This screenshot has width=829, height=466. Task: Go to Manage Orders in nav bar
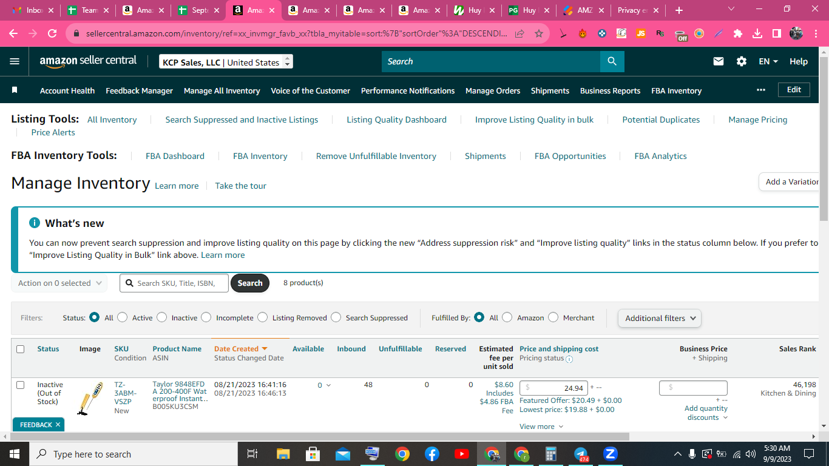tap(493, 90)
